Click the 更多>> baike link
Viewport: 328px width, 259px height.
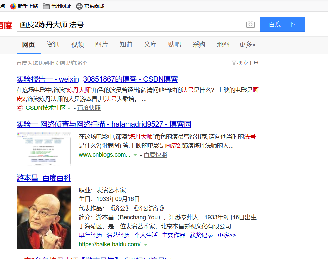click(x=227, y=235)
